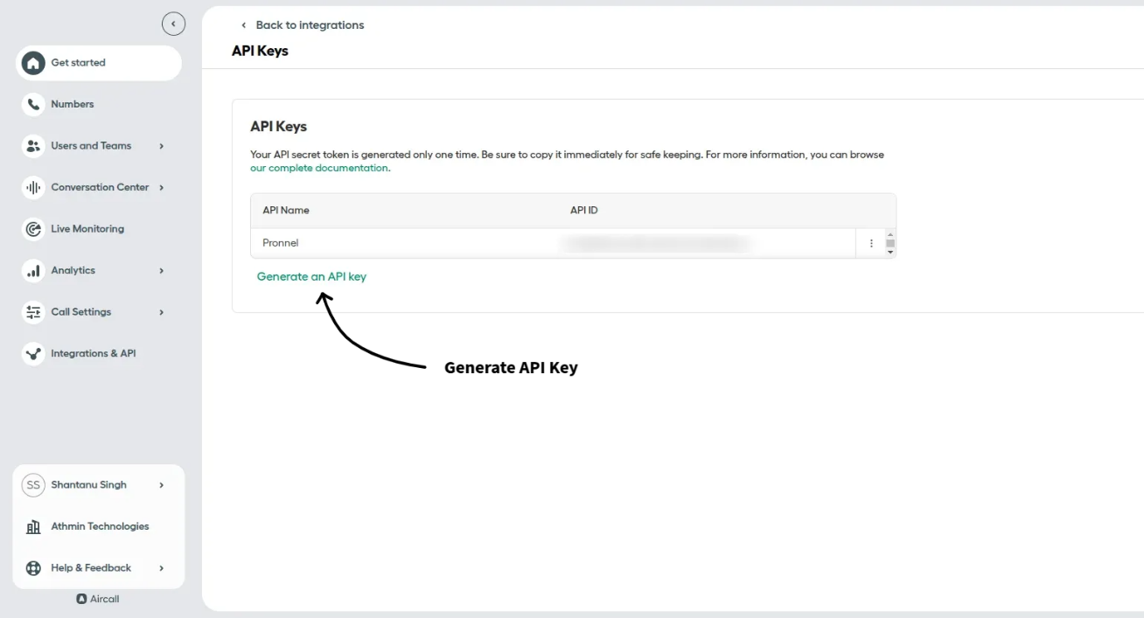The image size is (1144, 618).
Task: Click the Aircall logo at sidebar bottom
Action: pyautogui.click(x=97, y=599)
